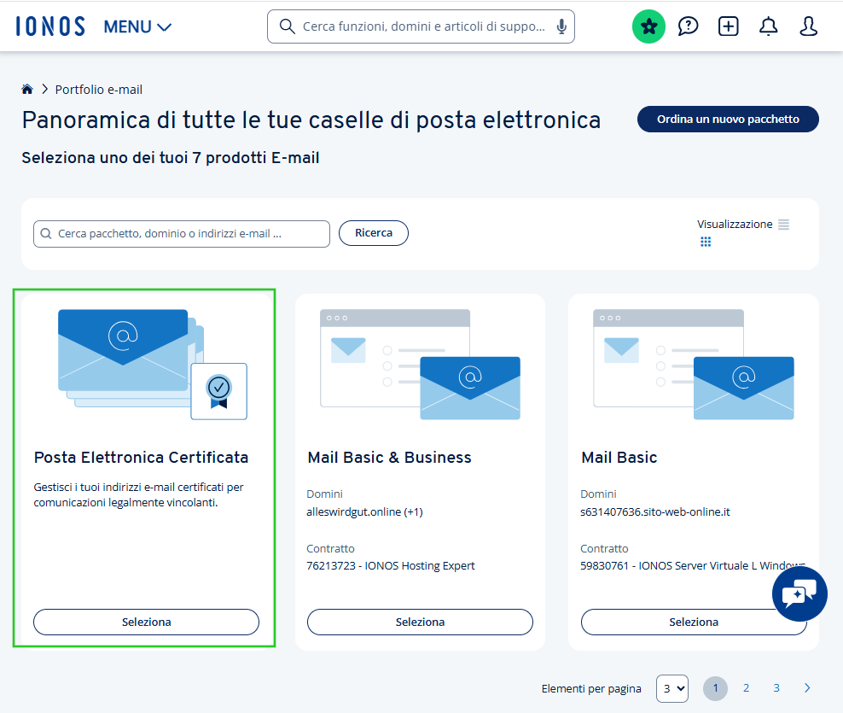Click the Mail Basic & Business illustration
Screen dimensions: 843x713
coord(421,365)
